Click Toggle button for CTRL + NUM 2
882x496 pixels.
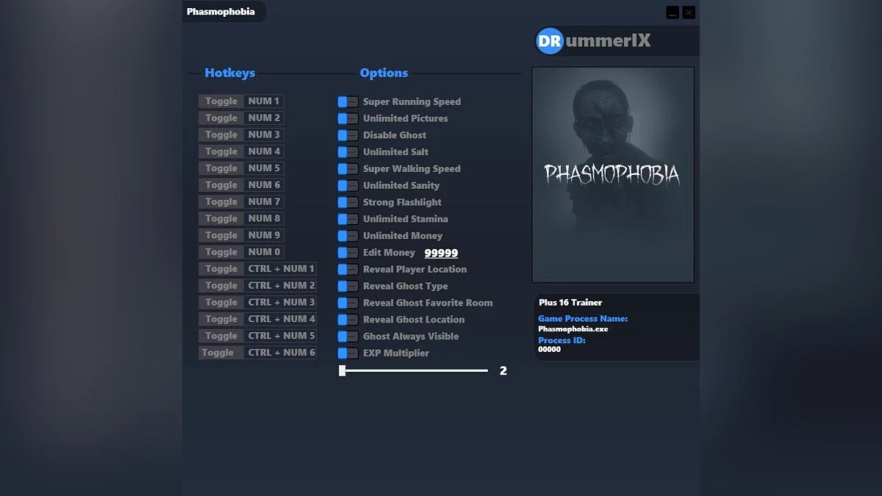click(220, 286)
